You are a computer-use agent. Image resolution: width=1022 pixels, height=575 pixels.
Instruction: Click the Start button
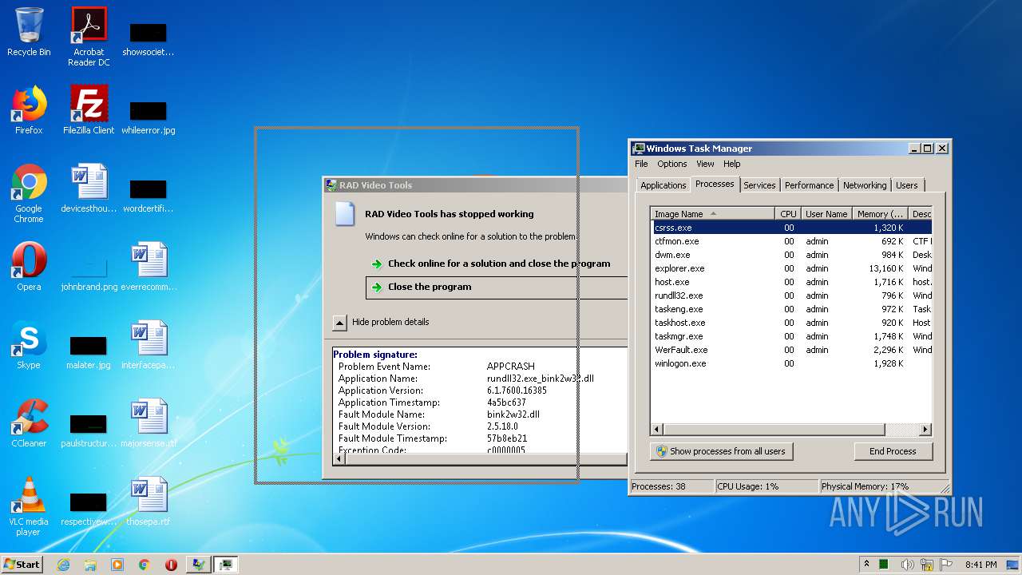click(x=22, y=565)
